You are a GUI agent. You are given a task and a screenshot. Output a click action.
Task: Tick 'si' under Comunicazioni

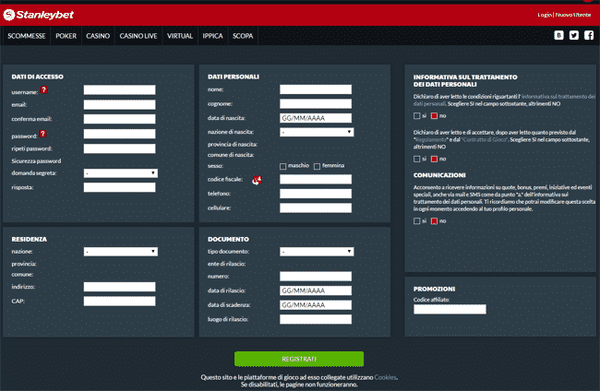tap(416, 221)
